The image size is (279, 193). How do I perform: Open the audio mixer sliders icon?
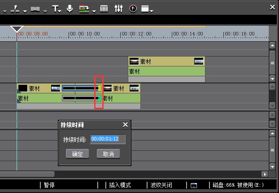pyautogui.click(x=118, y=9)
